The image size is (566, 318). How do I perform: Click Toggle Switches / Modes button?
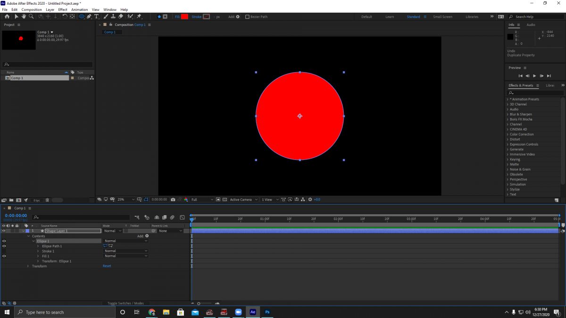pyautogui.click(x=125, y=303)
